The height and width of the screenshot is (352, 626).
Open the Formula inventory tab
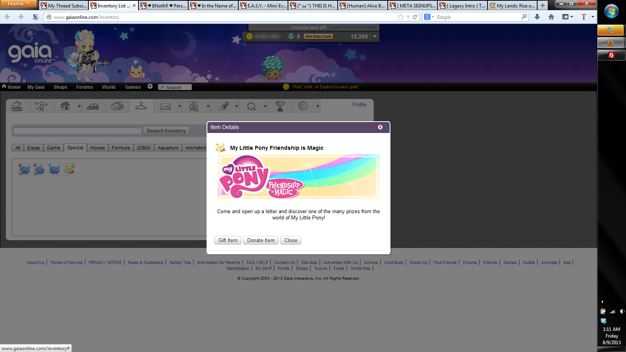point(121,148)
